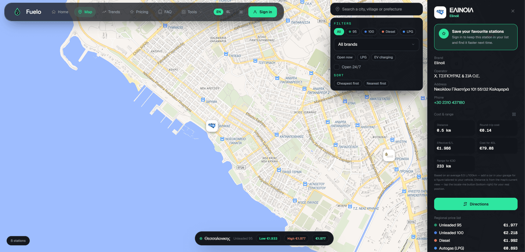The width and height of the screenshot is (525, 252).
Task: Toggle the LPG services chip beside Open now
Action: [x=363, y=57]
